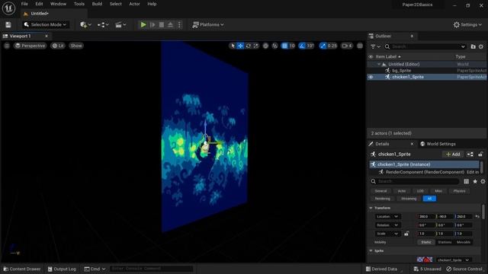
Task: Activate the Rotate gizmo tool
Action: tap(248, 46)
